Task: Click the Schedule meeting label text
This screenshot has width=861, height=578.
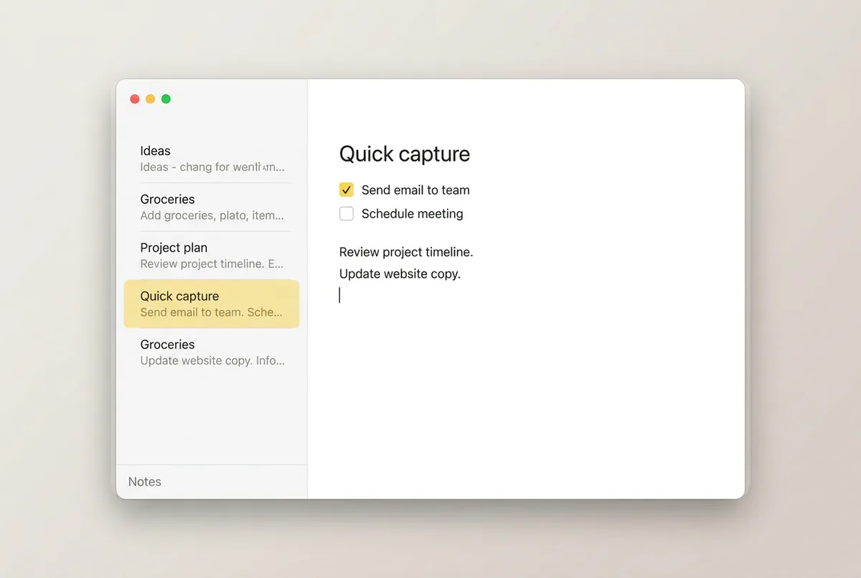Action: tap(413, 213)
